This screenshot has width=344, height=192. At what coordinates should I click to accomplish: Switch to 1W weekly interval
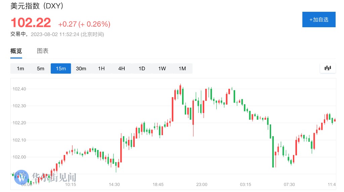(x=162, y=69)
